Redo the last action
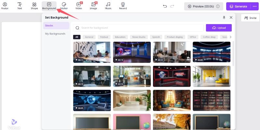Screen dimensions: 260x130 pos(172,6)
